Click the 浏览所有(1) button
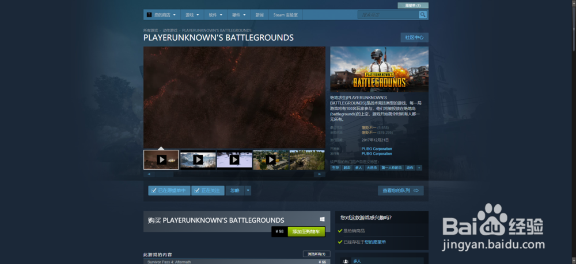Image resolution: width=576 pixels, height=264 pixels. coord(316,254)
